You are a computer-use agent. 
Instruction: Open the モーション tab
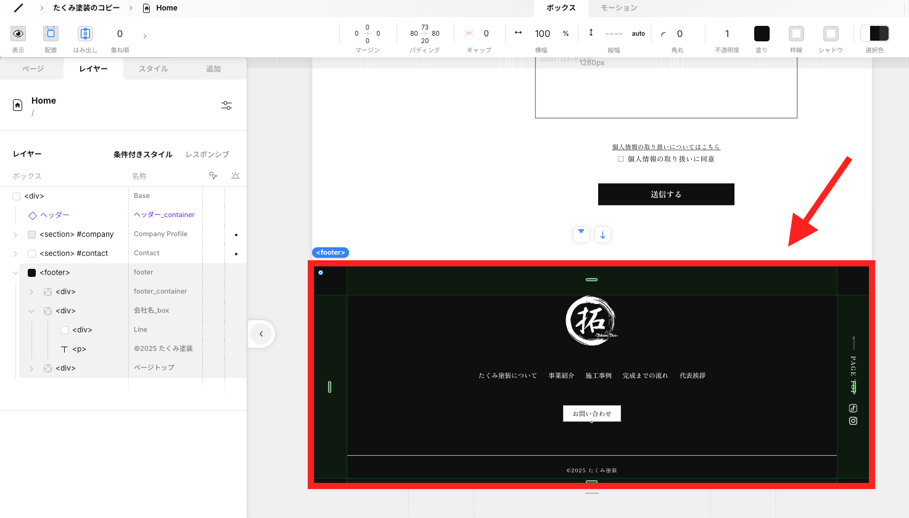point(619,8)
